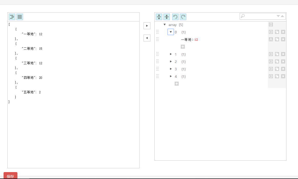Viewport: 298px width, 179px height.
Task: Click drag handle of item 1
Action: click(x=157, y=54)
